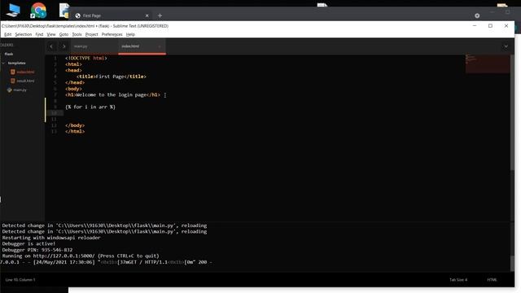The height and width of the screenshot is (293, 521).
Task: Click the editor vertical scrollbar
Action: 512,112
